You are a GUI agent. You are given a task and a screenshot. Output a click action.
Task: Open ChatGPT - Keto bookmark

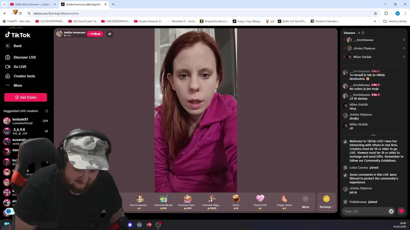18,21
